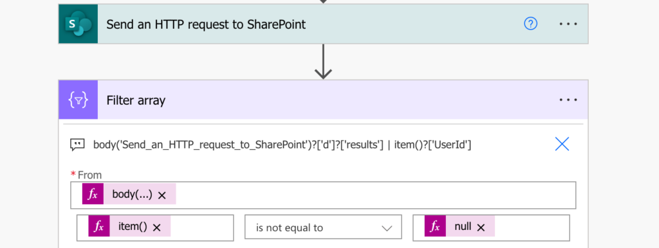
Task: Click the left condition value field
Action: [x=155, y=228]
